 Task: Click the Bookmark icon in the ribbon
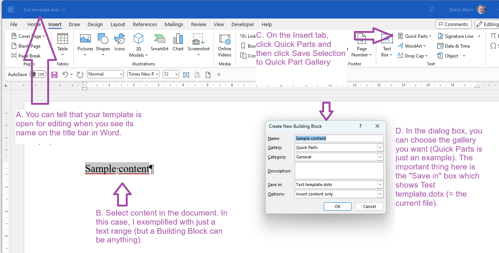(x=243, y=46)
